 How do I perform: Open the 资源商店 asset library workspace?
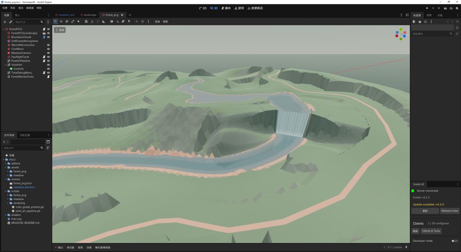(255, 8)
